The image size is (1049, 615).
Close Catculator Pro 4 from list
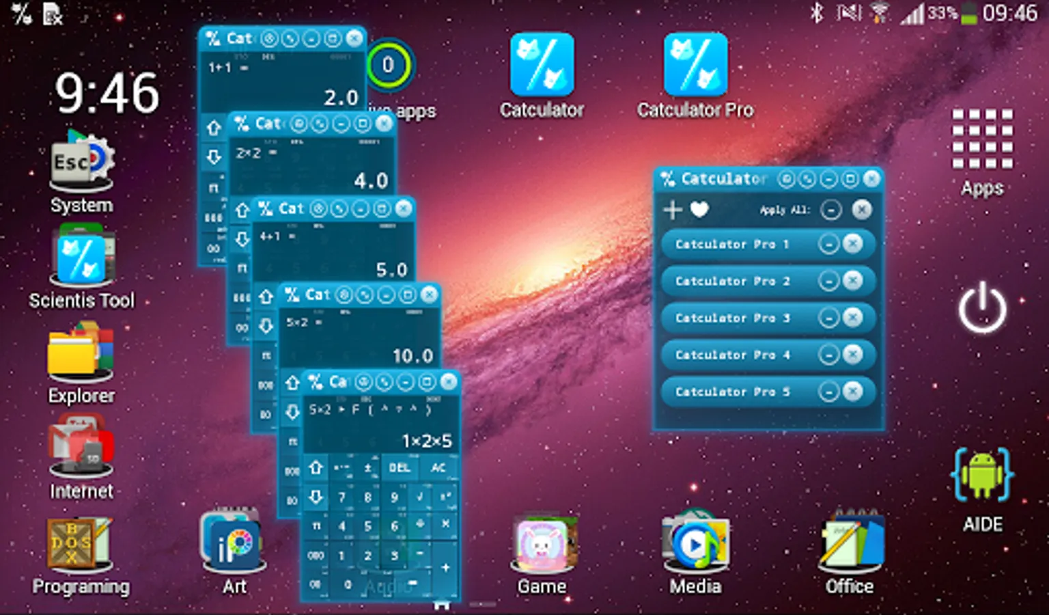click(852, 355)
